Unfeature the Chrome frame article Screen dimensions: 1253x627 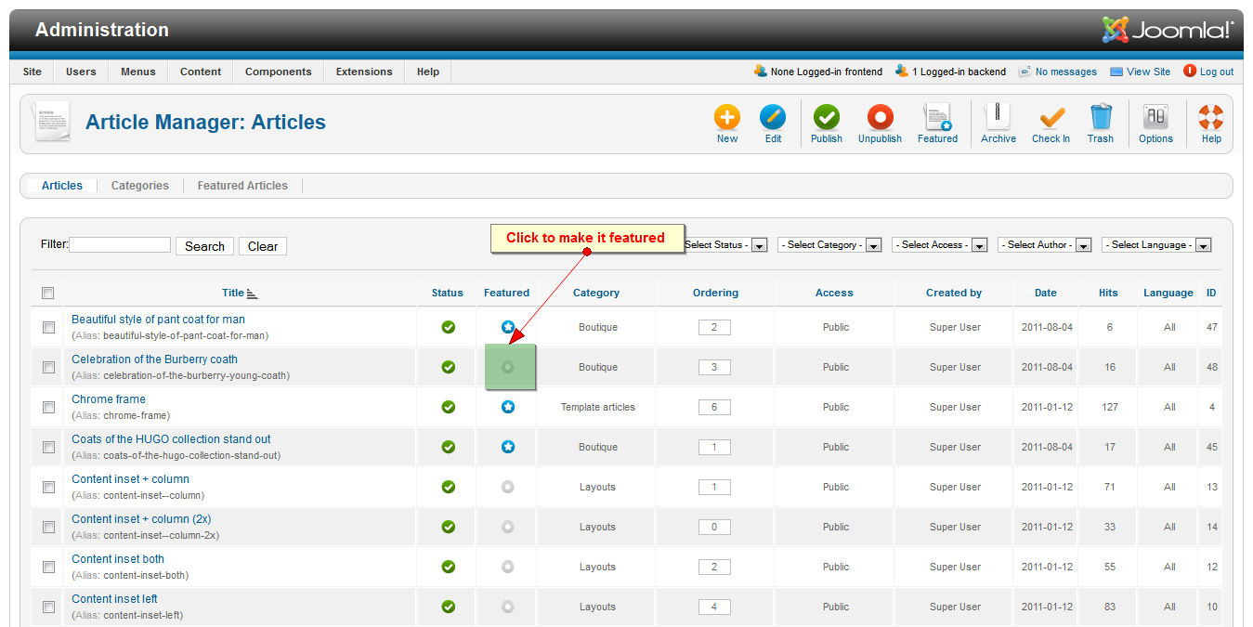[507, 407]
